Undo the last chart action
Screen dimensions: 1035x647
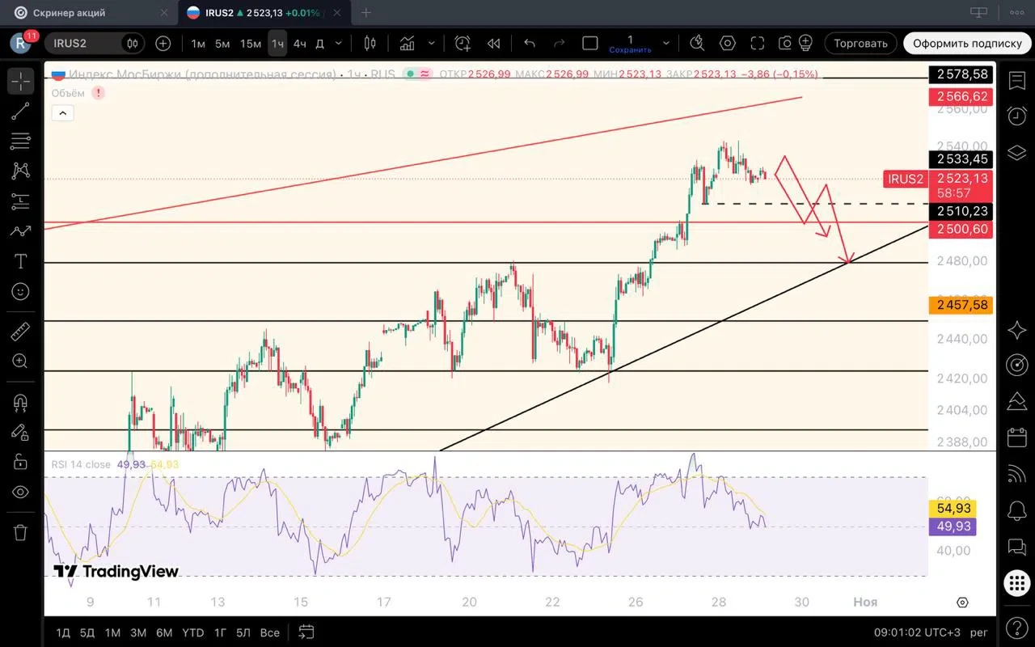(x=530, y=43)
